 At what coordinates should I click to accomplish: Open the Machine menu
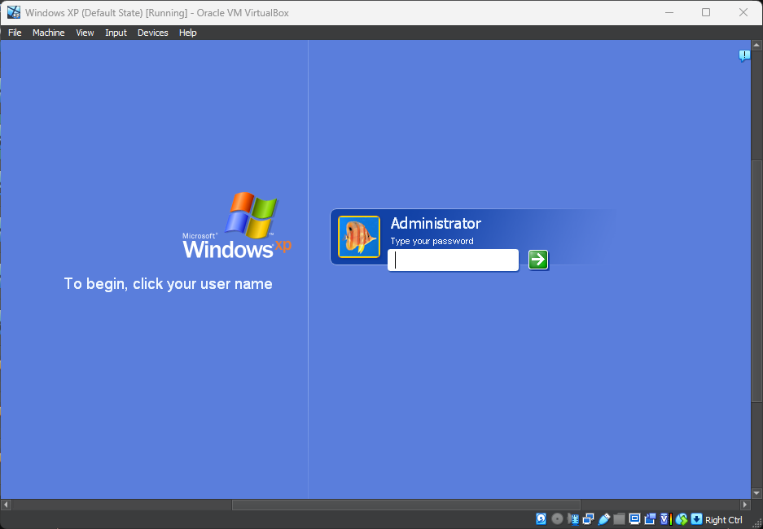(49, 33)
